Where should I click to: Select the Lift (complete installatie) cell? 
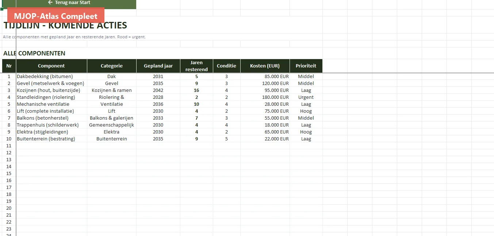pos(51,111)
